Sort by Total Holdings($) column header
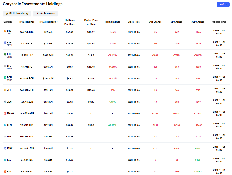The width and height of the screenshot is (232, 175). coord(48,22)
